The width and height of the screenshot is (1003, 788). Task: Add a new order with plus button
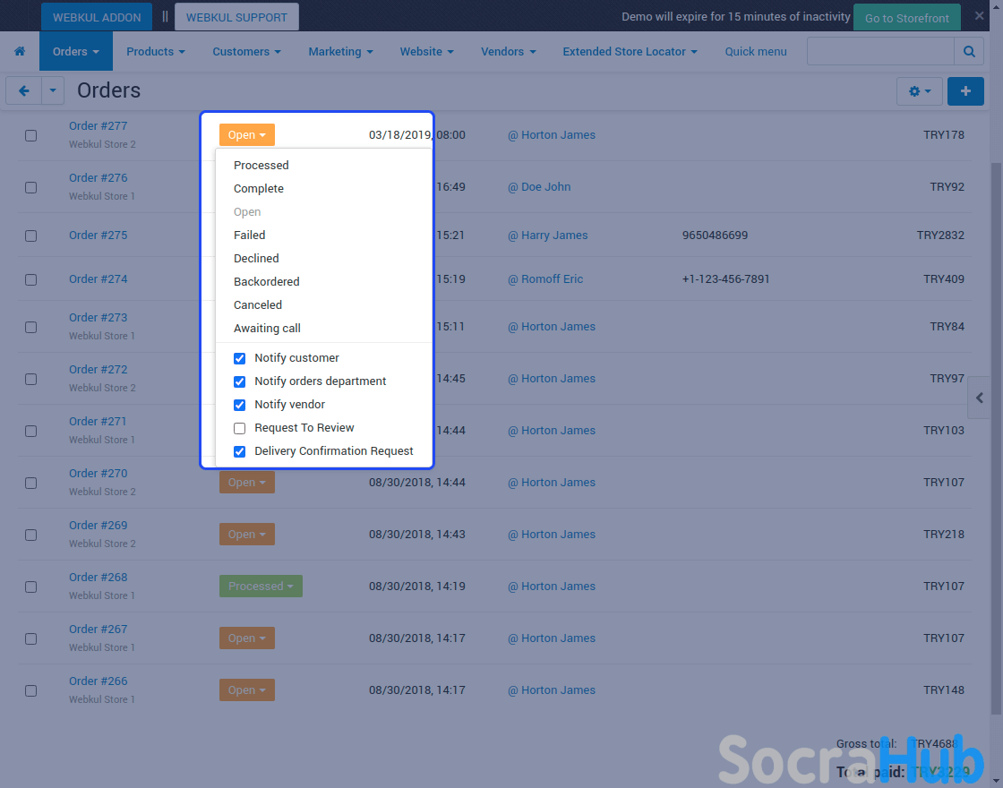click(965, 91)
